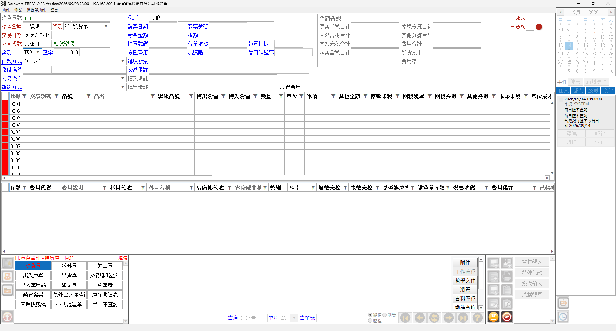The height and width of the screenshot is (331, 616).
Task: Click the question mark help icon
Action: [477, 318]
